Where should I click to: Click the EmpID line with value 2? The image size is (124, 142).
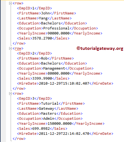[x=34, y=53]
